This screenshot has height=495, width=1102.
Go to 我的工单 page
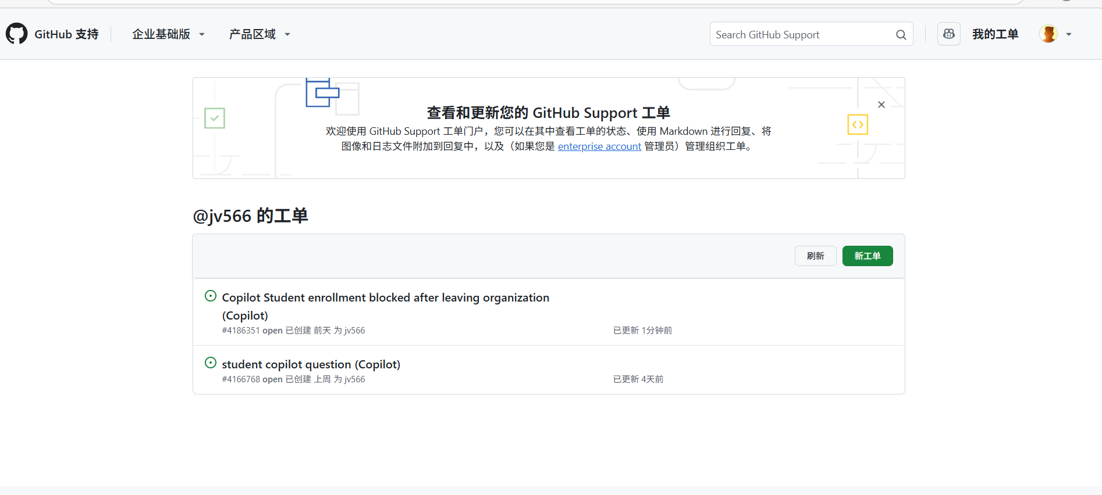click(x=995, y=34)
